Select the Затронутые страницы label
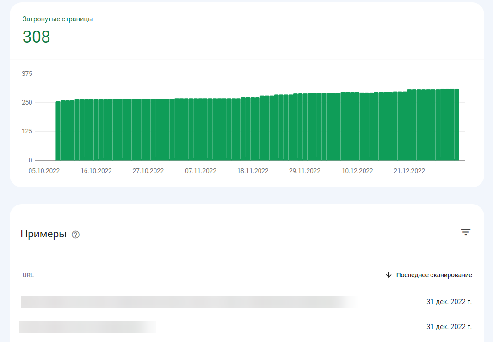The image size is (493, 342). pyautogui.click(x=58, y=19)
